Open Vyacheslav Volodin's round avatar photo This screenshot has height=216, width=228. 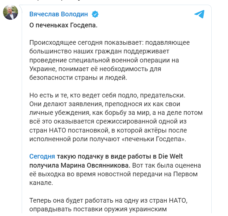[10, 12]
